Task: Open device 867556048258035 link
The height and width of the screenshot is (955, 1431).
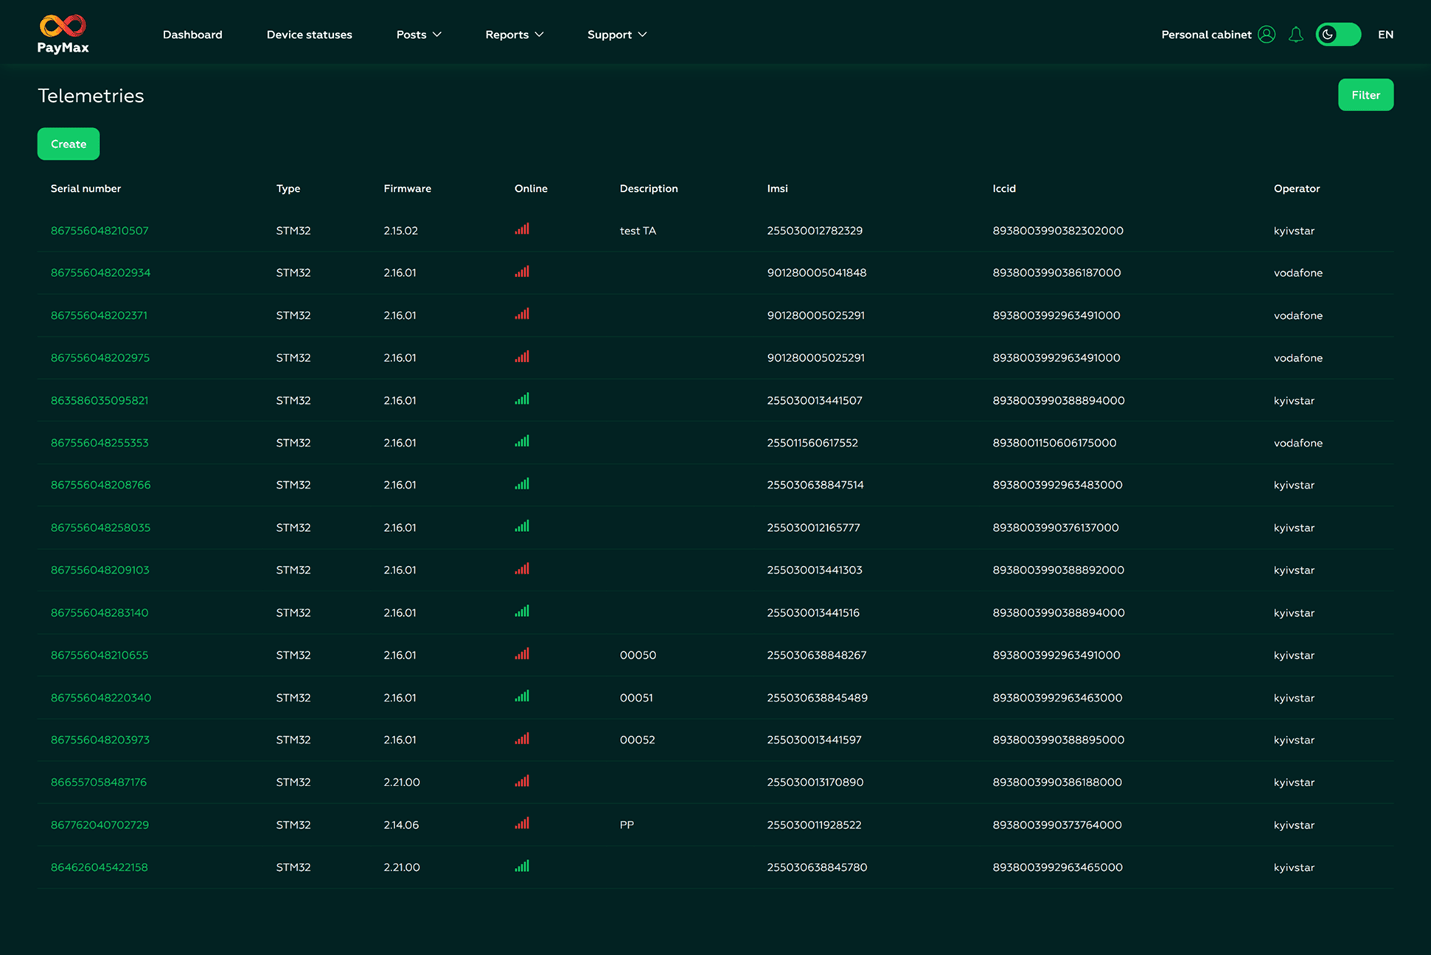Action: click(100, 528)
